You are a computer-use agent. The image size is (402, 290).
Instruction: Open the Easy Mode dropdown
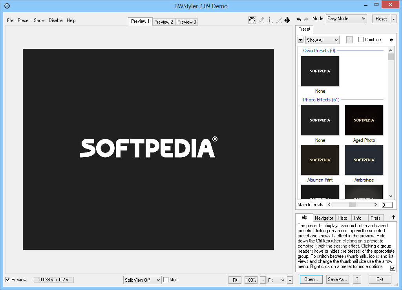pos(346,18)
